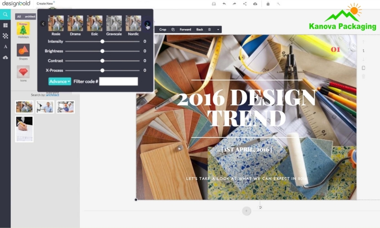This screenshot has height=228, width=380.
Task: Click the 'architect' search link
Action: click(52, 95)
